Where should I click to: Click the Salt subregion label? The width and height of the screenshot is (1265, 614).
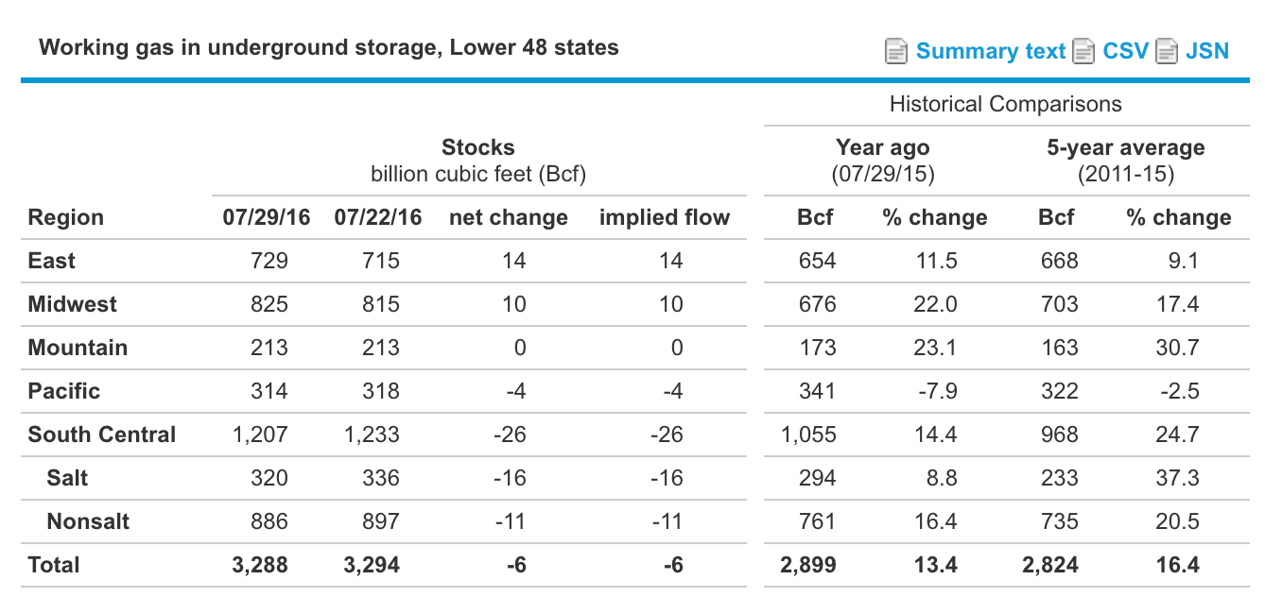point(67,478)
